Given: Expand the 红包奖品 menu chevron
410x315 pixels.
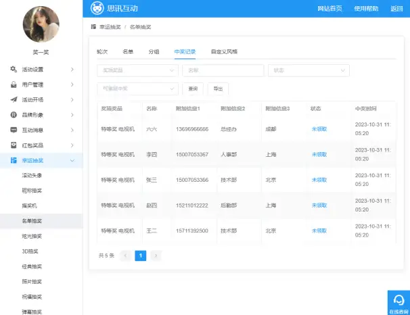Looking at the screenshot, I should [72, 145].
